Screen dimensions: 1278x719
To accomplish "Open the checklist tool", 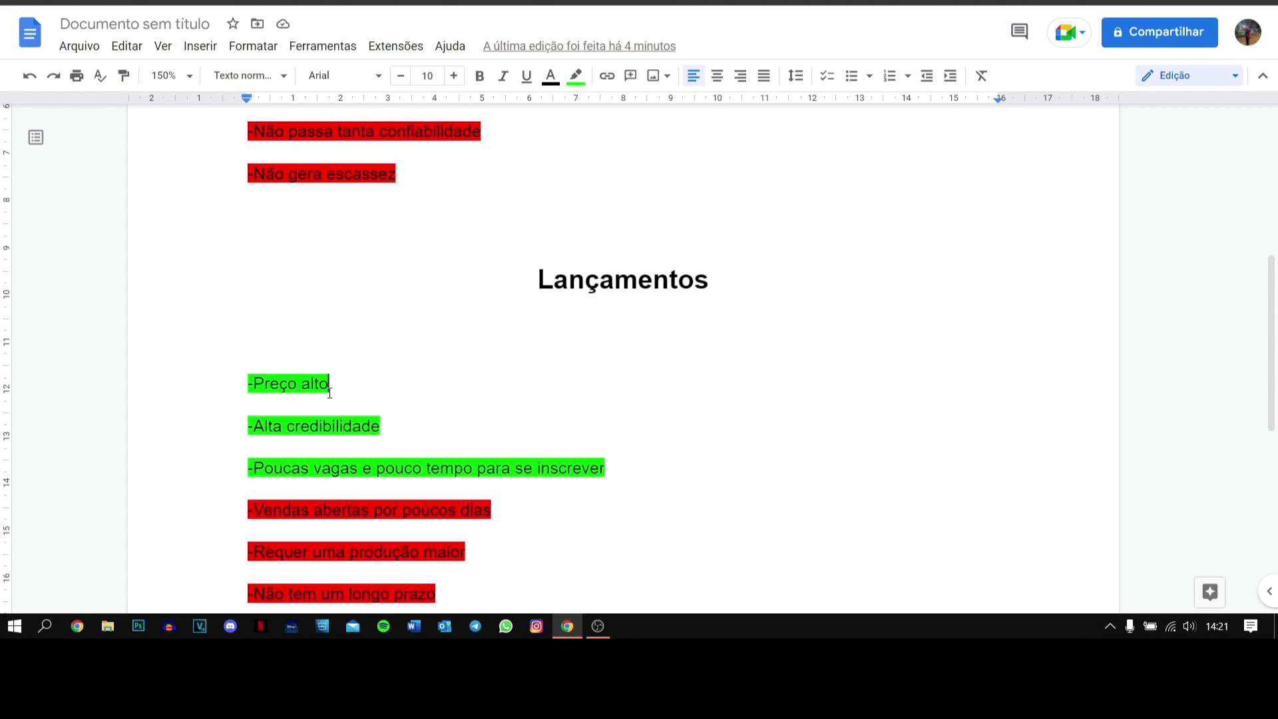I will pyautogui.click(x=827, y=76).
